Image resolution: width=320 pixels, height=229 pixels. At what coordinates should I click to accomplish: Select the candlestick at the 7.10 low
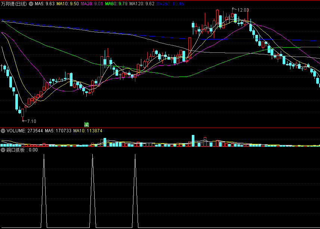[x=22, y=114]
